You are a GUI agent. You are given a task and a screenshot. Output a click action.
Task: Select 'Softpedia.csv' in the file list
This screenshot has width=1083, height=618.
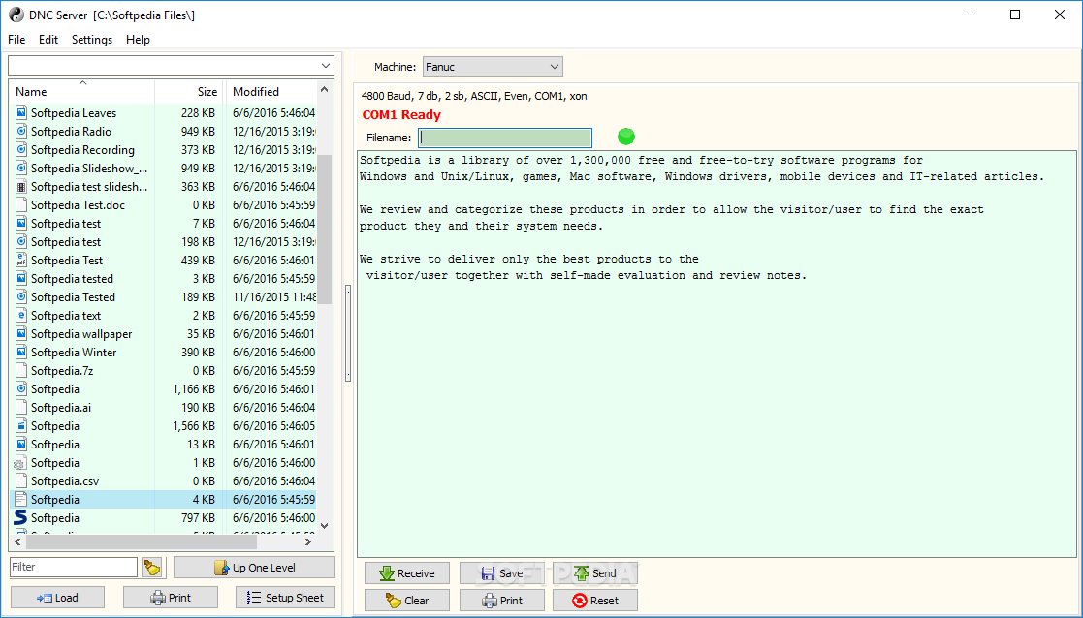tap(65, 480)
